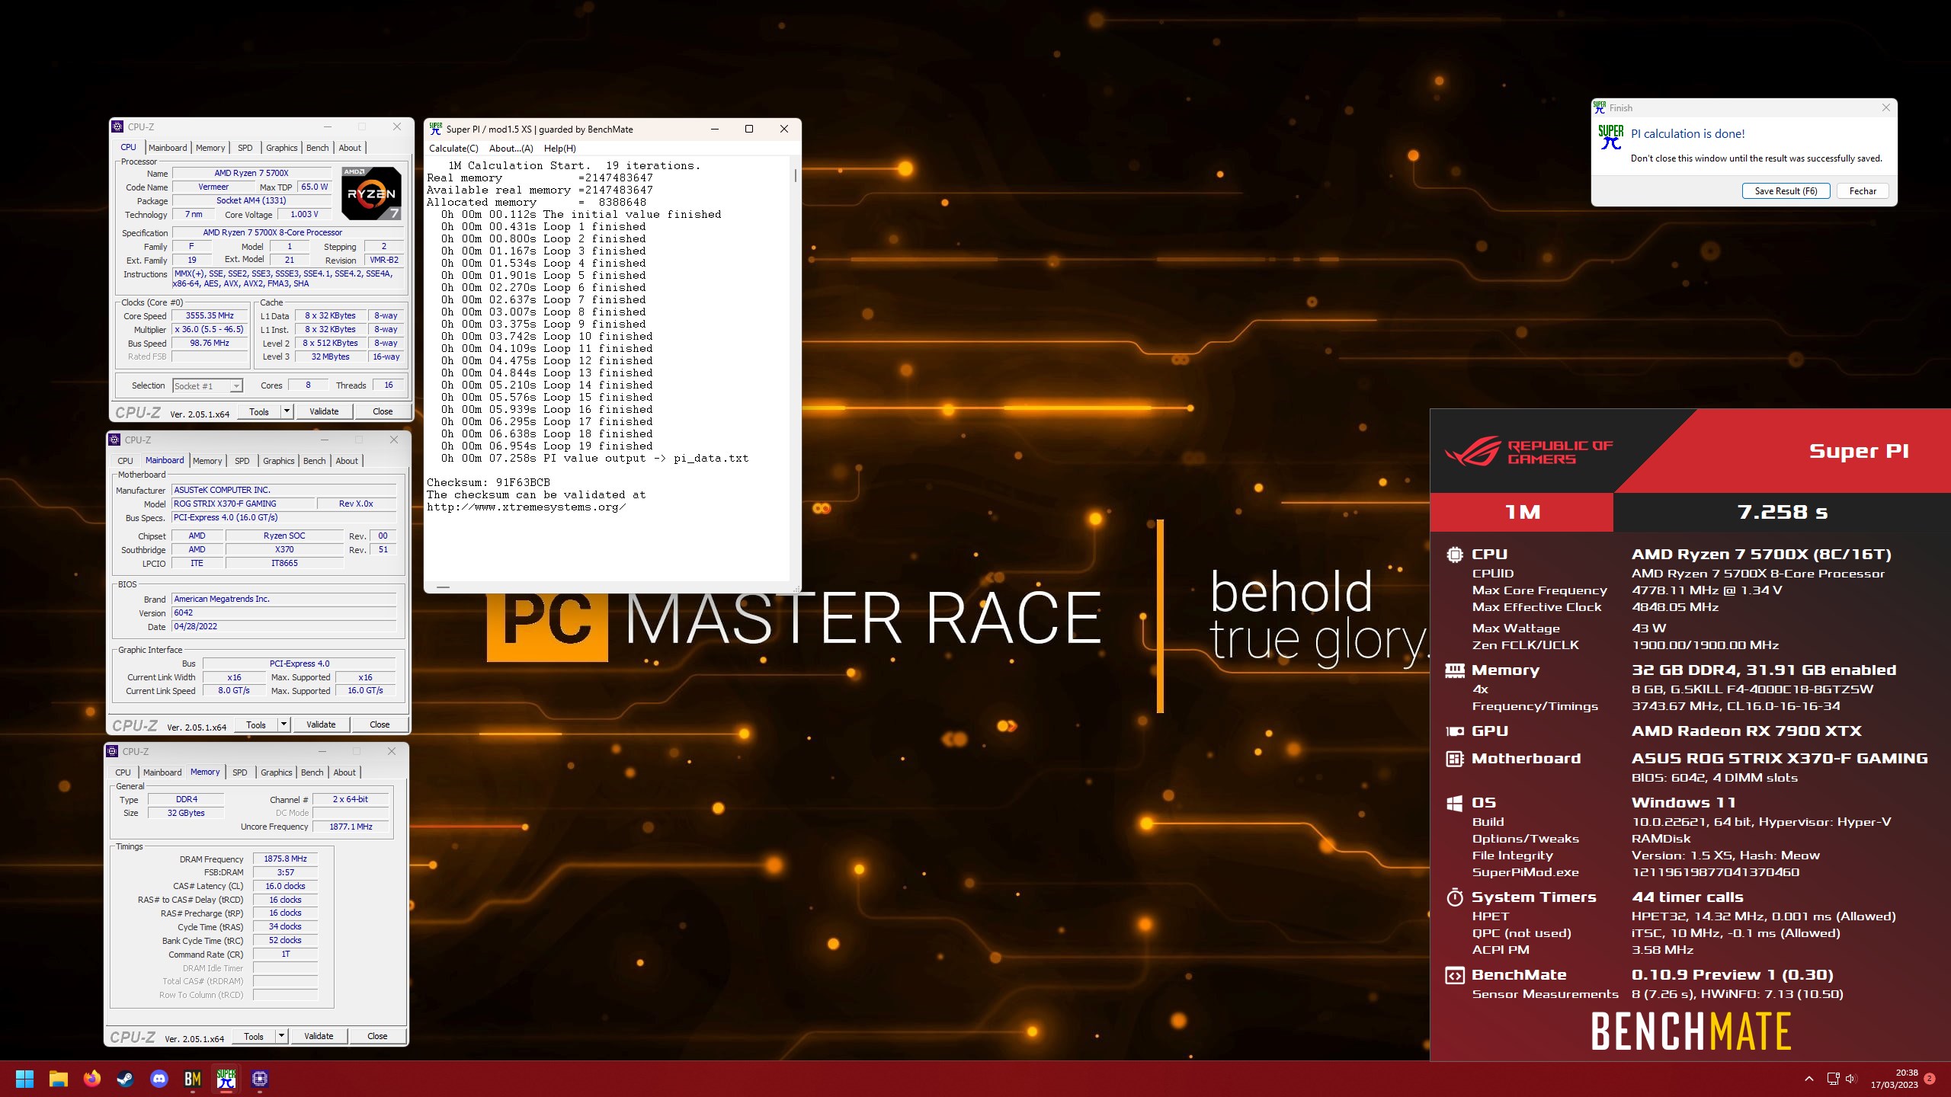Viewport: 1951px width, 1097px height.
Task: Click Super PI vertical scrollbar
Action: (x=795, y=370)
